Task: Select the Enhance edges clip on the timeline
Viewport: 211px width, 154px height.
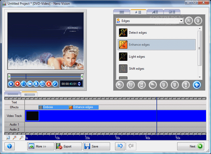Action: click(84, 107)
